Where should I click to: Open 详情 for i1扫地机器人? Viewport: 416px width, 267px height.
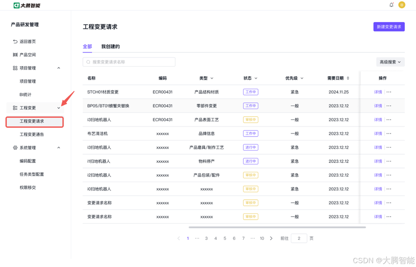click(378, 161)
